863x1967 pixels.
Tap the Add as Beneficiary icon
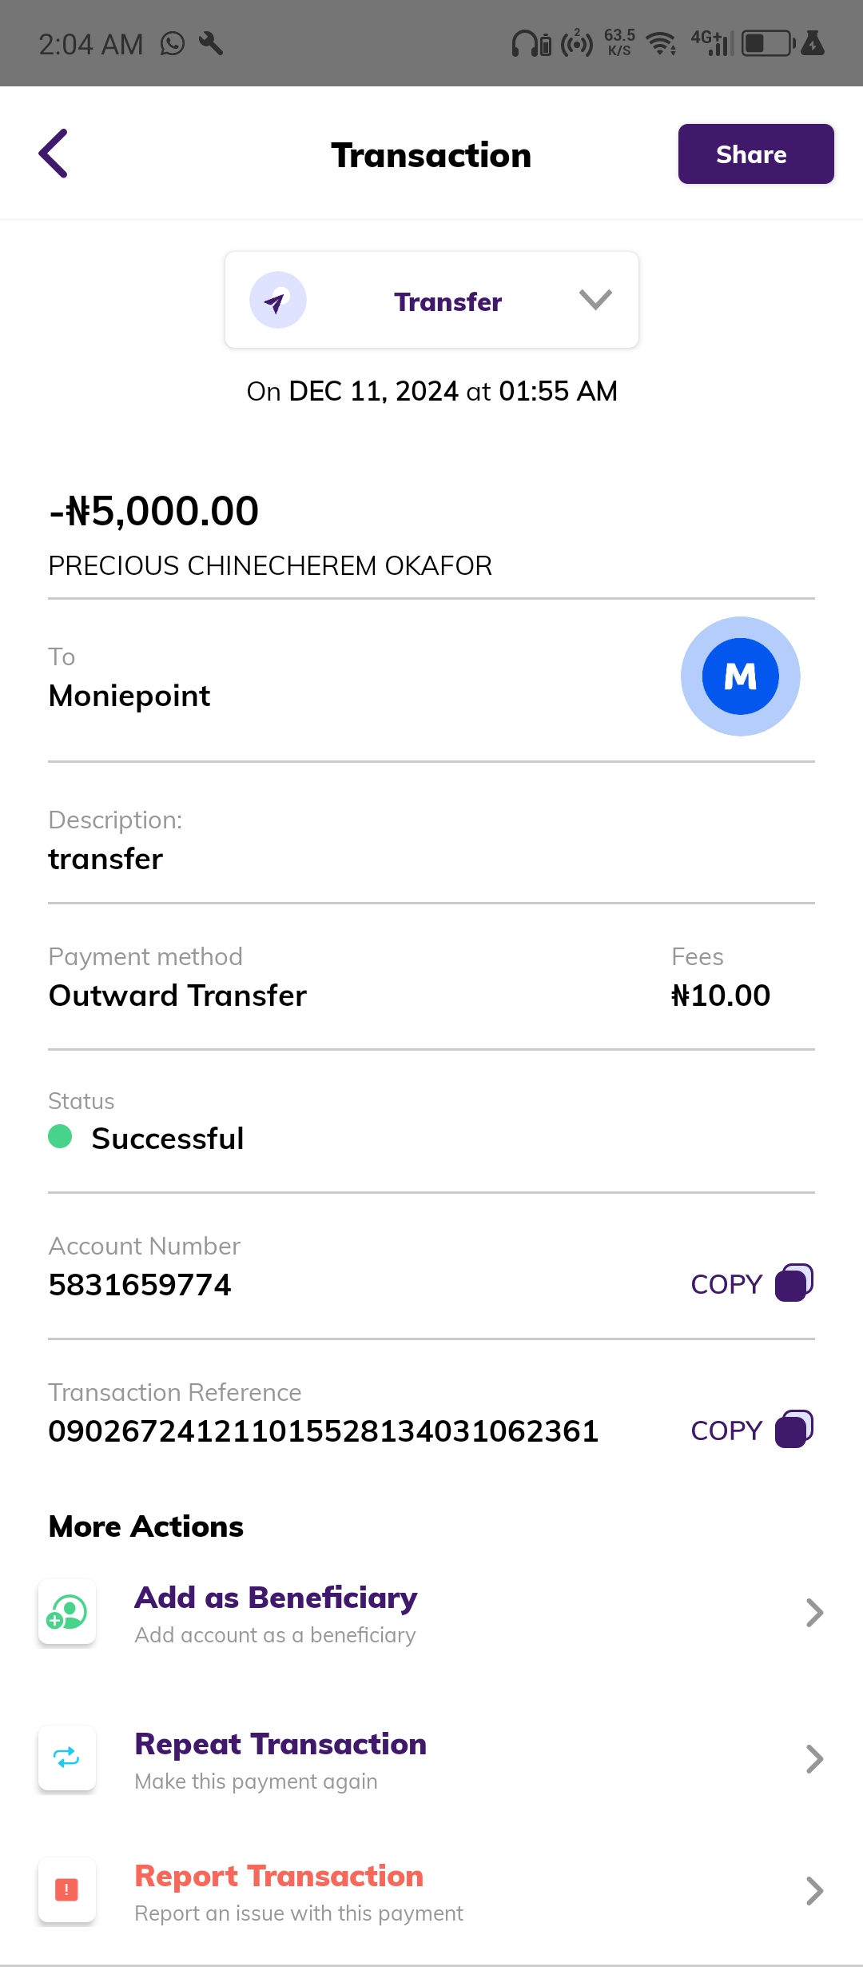[67, 1612]
